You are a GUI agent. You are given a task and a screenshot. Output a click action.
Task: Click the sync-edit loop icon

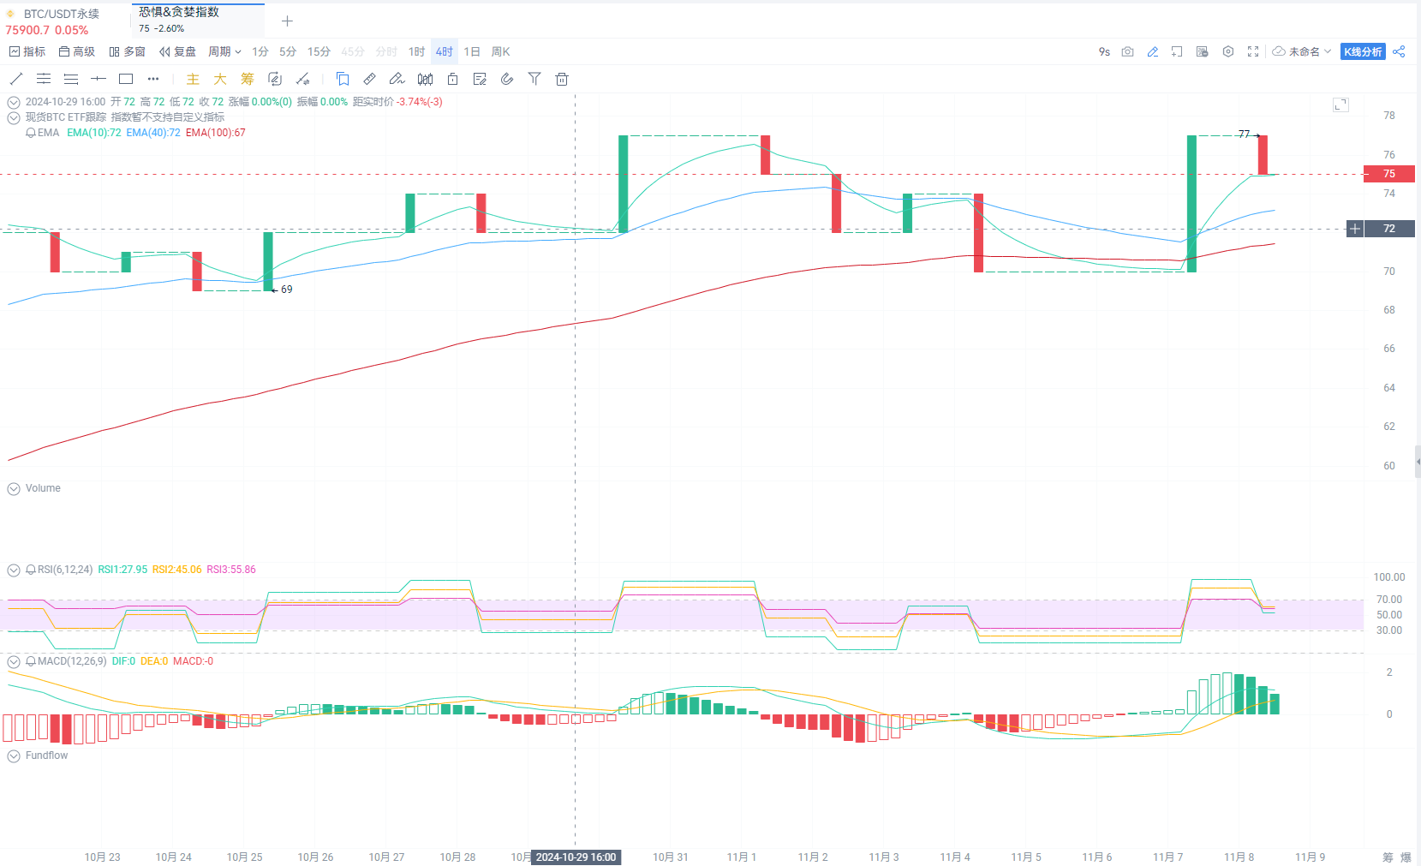click(x=275, y=79)
